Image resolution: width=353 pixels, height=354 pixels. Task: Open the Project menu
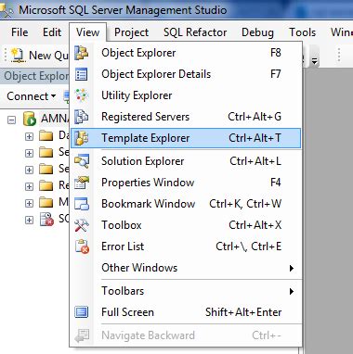coord(131,32)
